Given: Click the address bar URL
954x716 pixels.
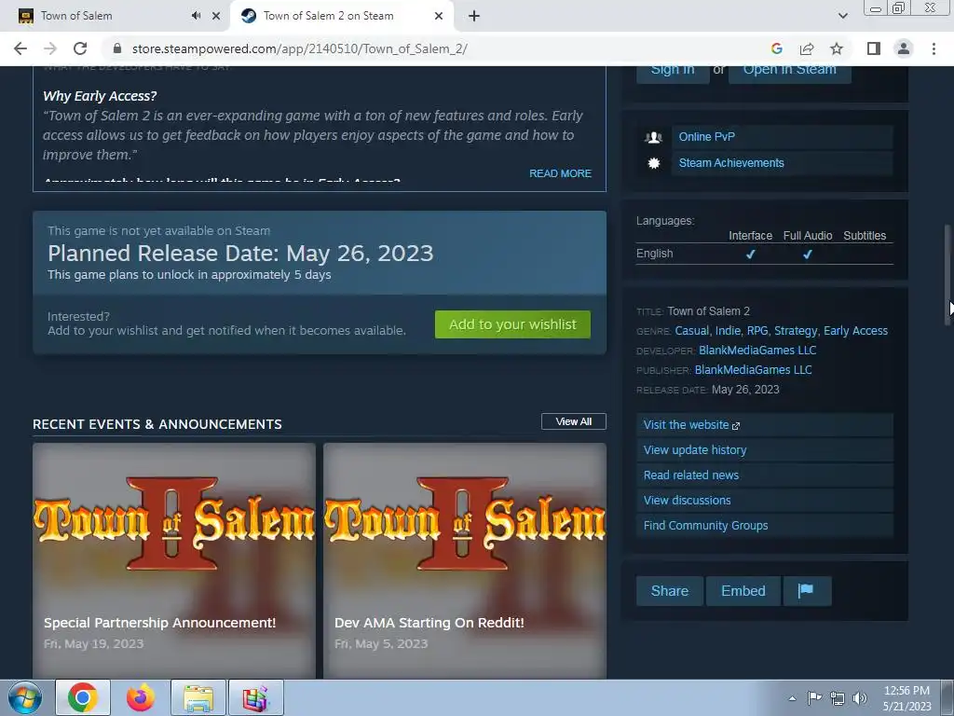Looking at the screenshot, I should click(x=299, y=48).
